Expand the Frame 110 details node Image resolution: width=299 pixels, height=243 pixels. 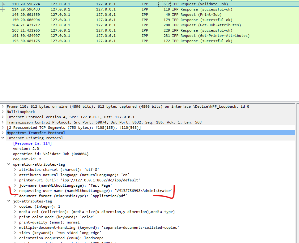3,106
